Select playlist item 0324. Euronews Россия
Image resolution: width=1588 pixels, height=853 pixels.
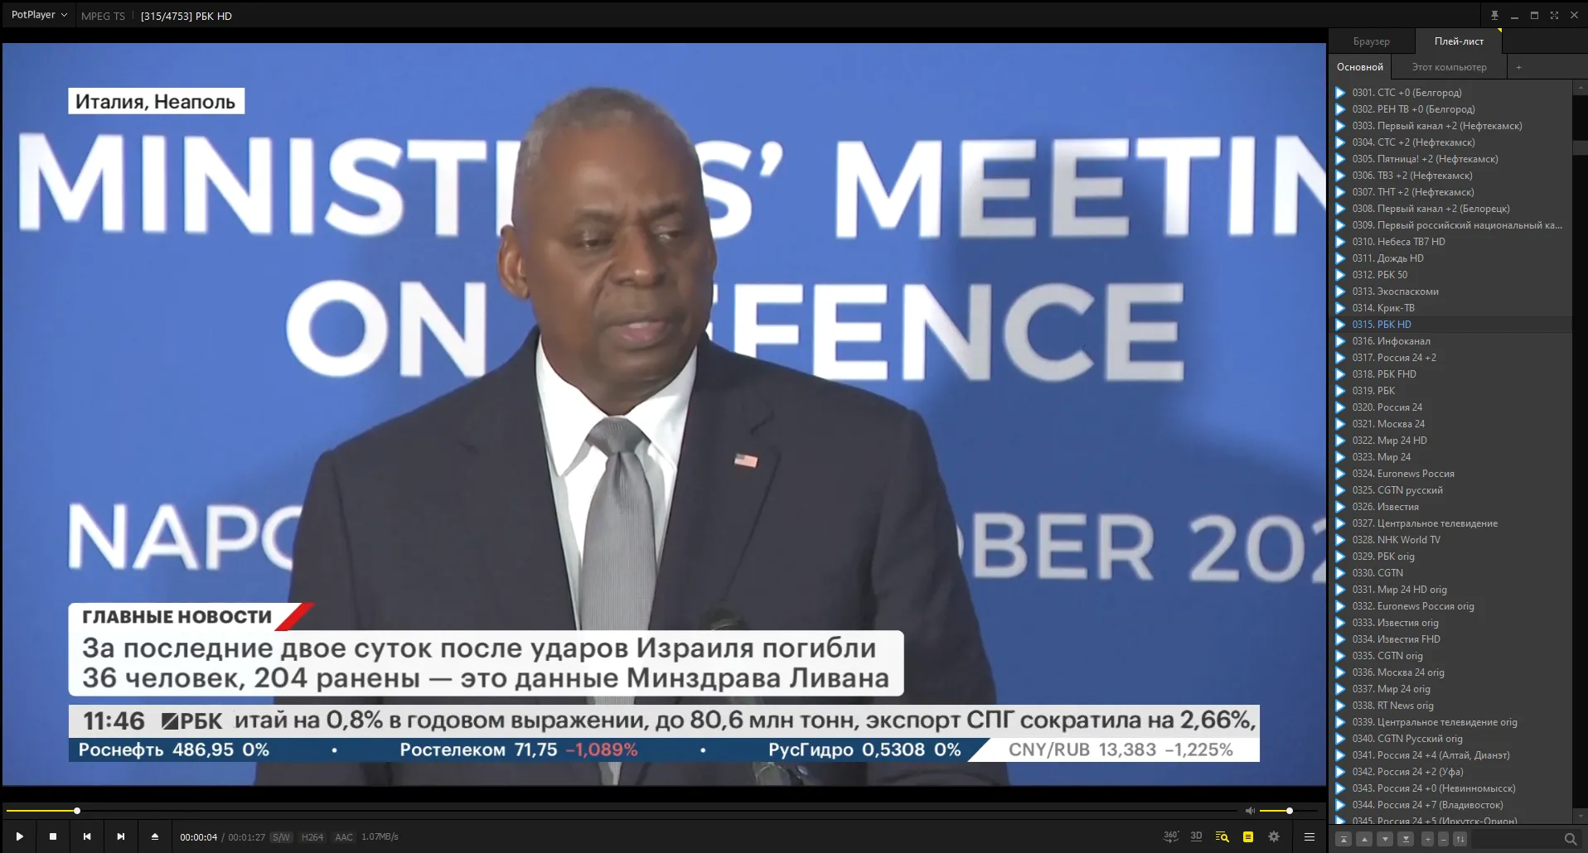[x=1450, y=474]
